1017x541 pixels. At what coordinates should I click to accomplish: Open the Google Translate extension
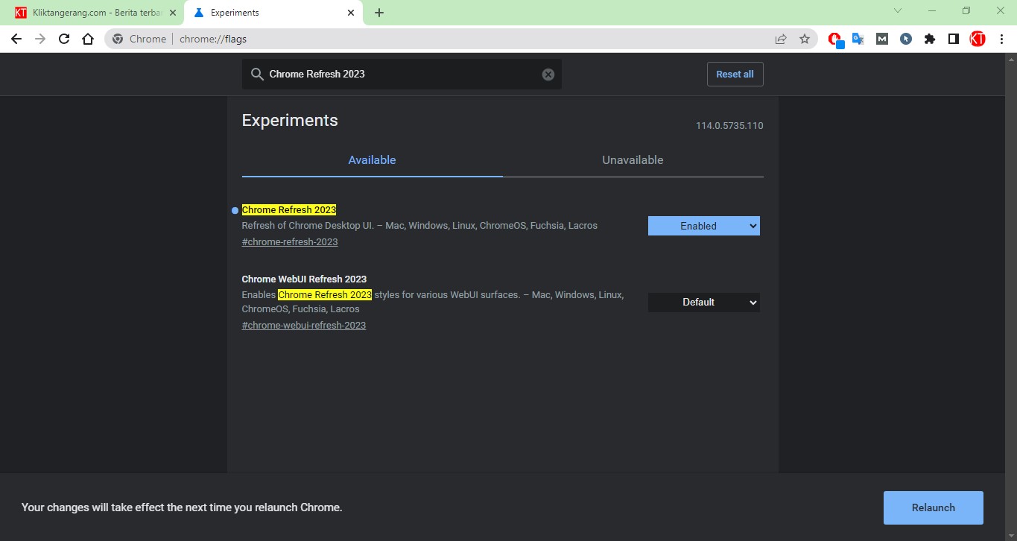[858, 39]
